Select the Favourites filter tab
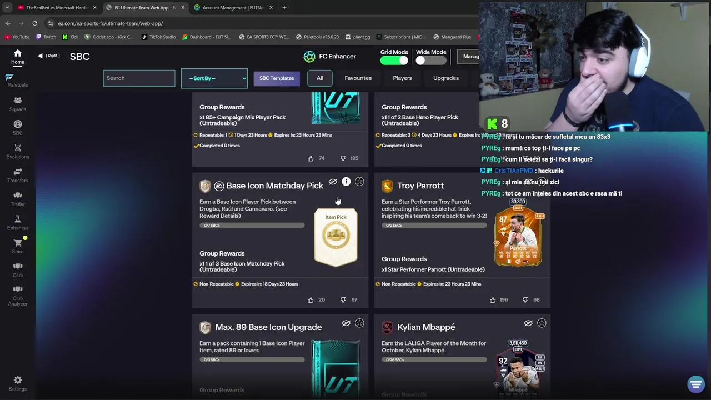Viewport: 711px width, 400px height. tap(358, 78)
